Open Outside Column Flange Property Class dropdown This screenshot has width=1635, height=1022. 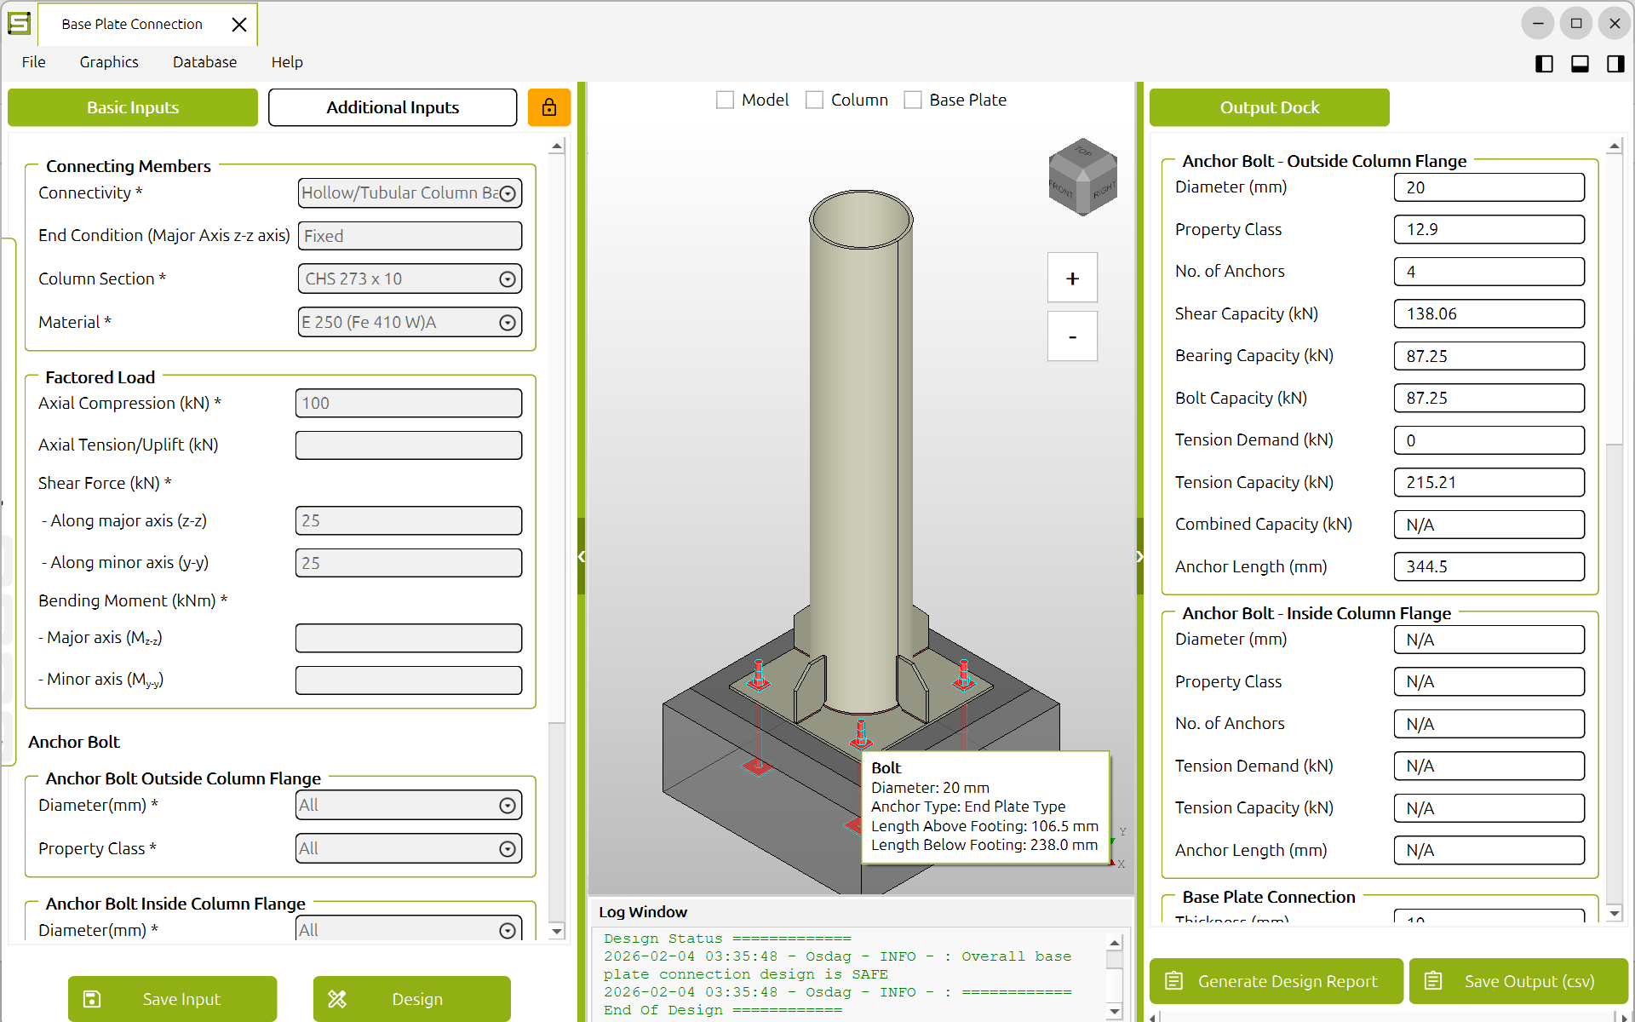(410, 848)
